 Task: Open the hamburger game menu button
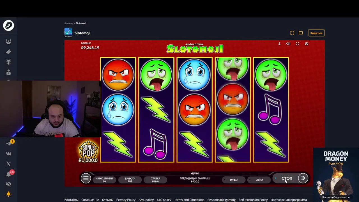tap(86, 178)
